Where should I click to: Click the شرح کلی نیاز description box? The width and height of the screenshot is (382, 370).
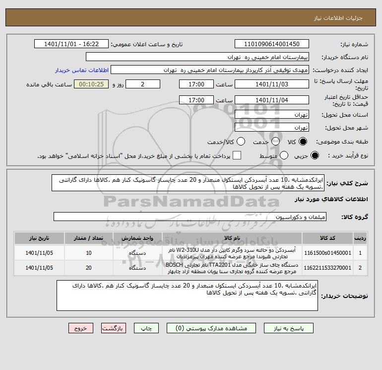(x=188, y=183)
